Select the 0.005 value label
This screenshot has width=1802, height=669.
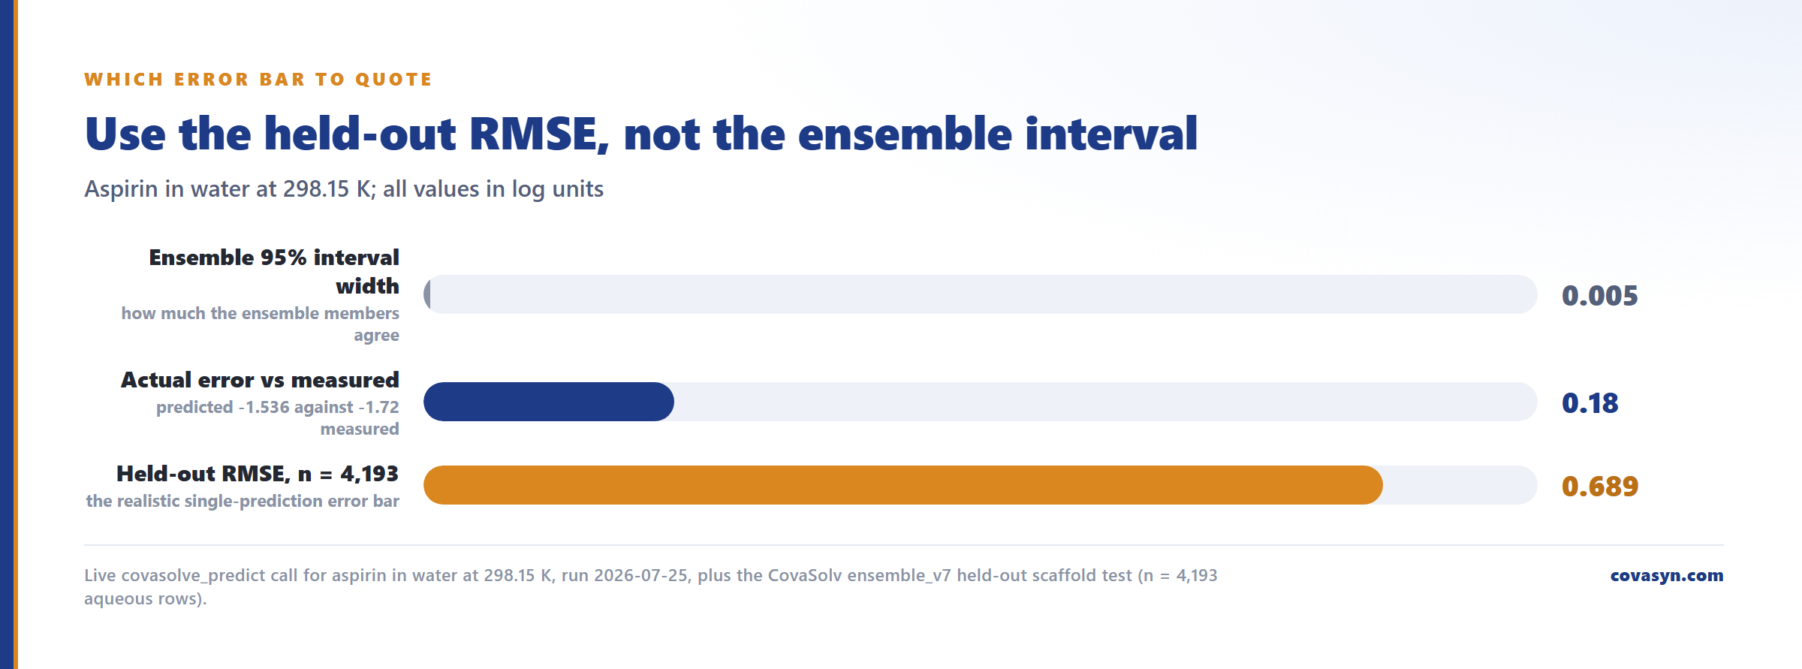pyautogui.click(x=1600, y=296)
